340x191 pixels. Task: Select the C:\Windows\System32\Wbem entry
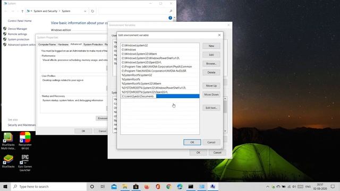(160, 54)
